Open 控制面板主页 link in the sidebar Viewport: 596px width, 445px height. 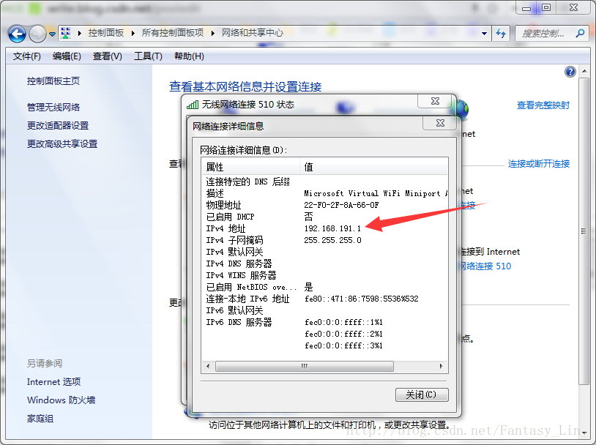click(x=53, y=81)
